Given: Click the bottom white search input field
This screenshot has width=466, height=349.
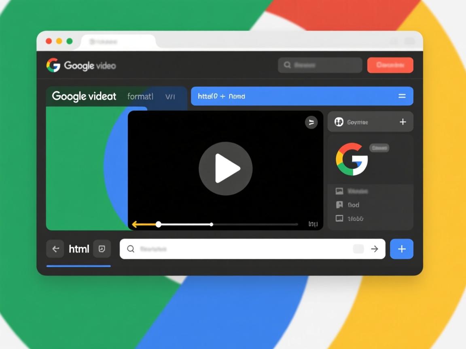Looking at the screenshot, I should tap(243, 249).
